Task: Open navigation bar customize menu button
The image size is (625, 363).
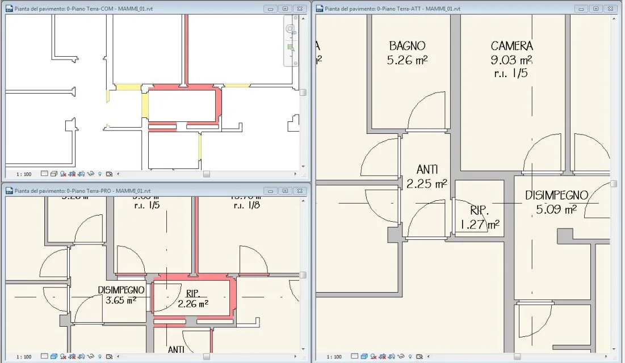Action: pyautogui.click(x=295, y=64)
